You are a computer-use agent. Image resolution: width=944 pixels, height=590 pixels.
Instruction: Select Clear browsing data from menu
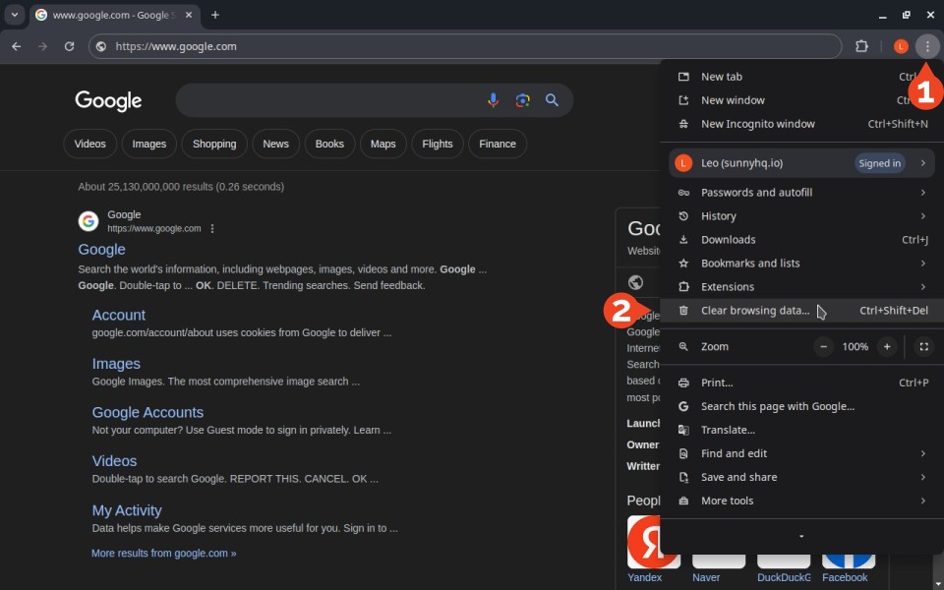[x=755, y=311]
